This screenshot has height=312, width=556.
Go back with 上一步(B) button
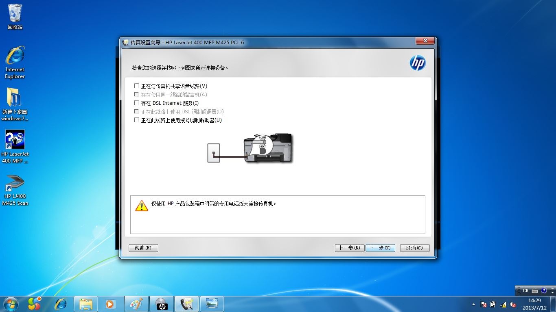click(x=350, y=248)
